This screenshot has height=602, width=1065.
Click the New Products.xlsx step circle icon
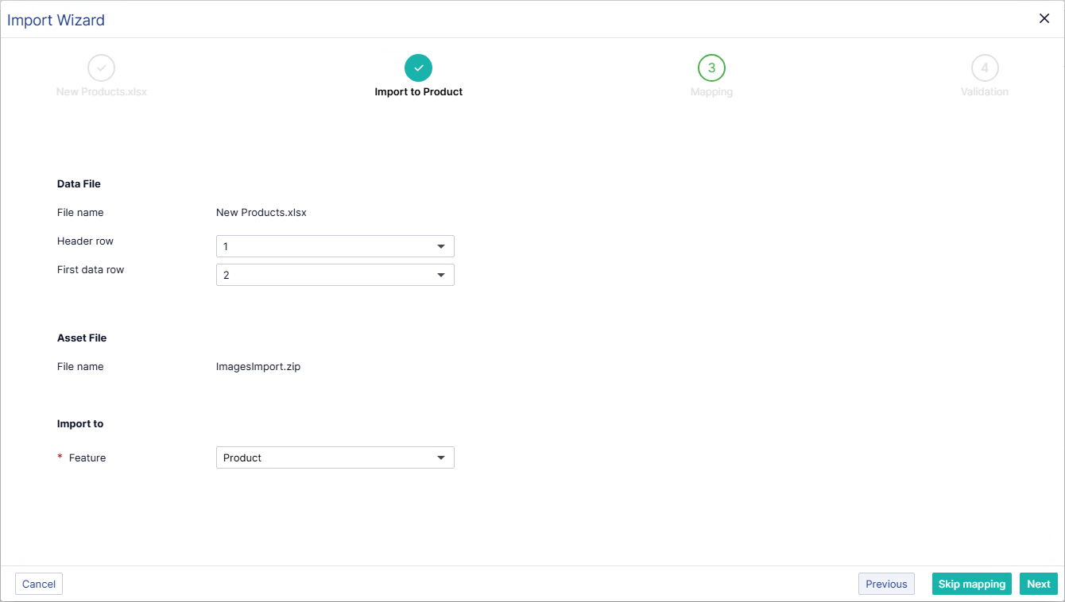click(x=102, y=68)
